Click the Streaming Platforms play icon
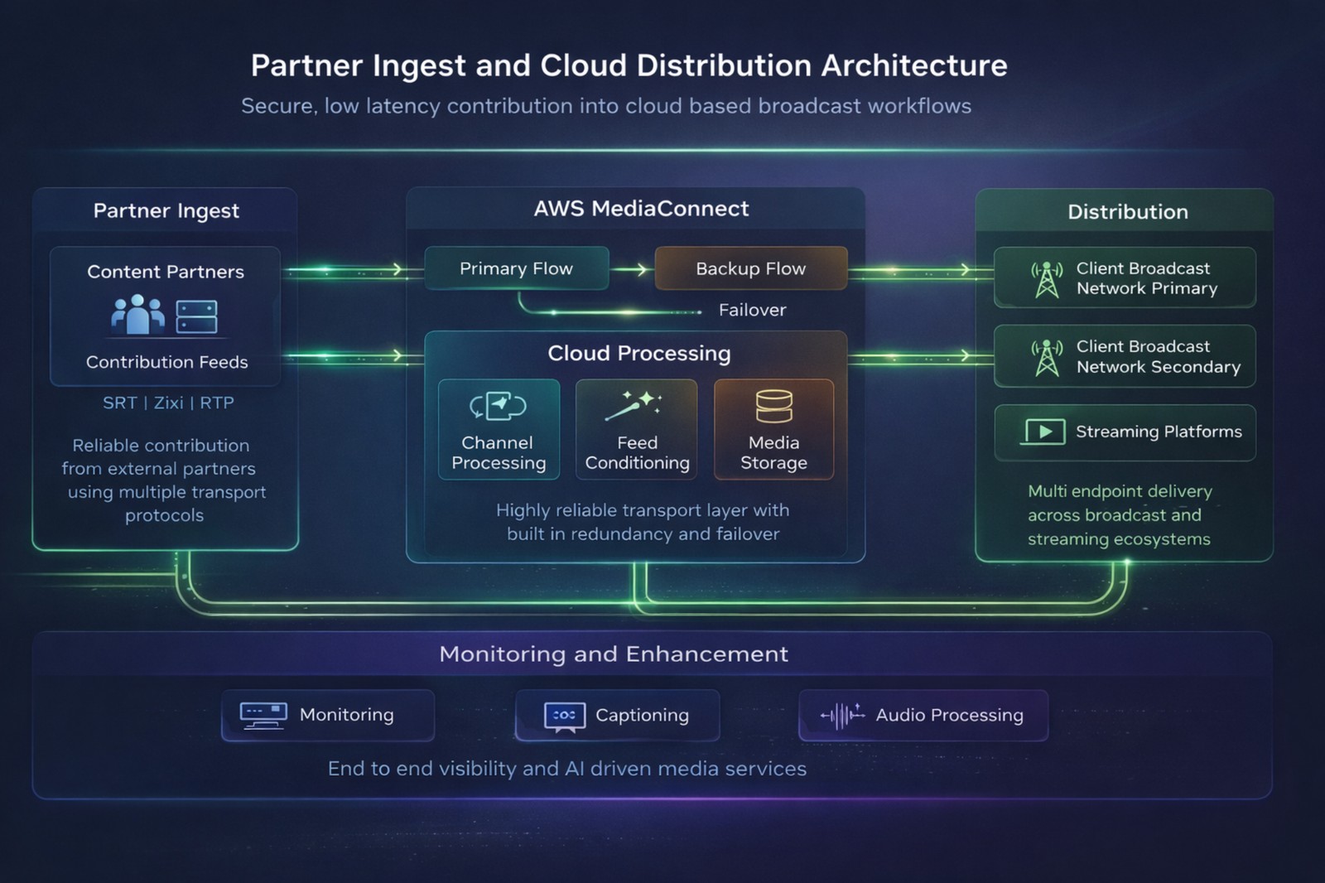Viewport: 1325px width, 883px height. pyautogui.click(x=1044, y=432)
